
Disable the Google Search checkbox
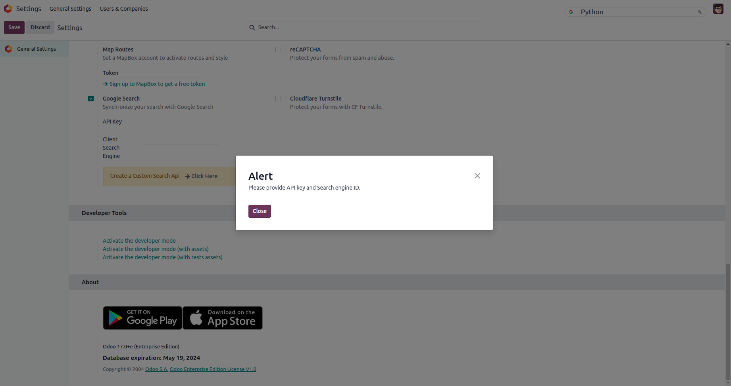[x=91, y=99]
